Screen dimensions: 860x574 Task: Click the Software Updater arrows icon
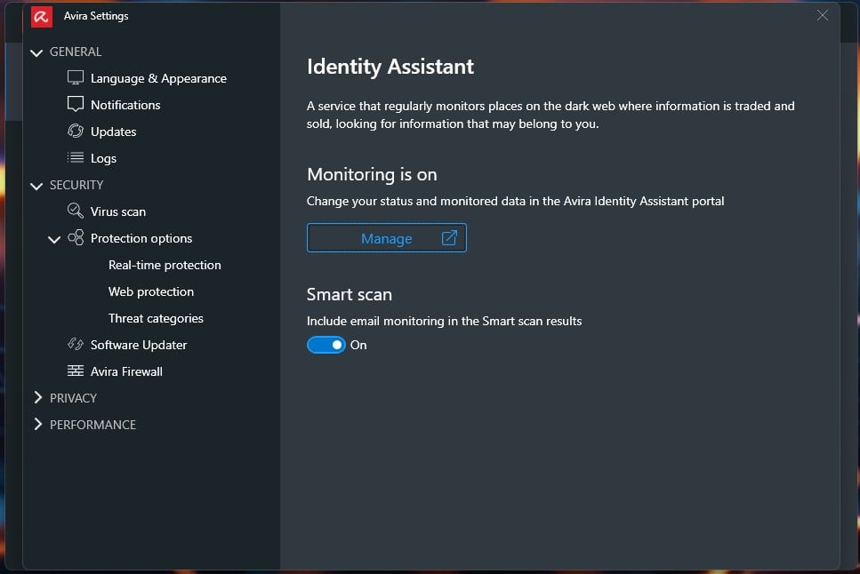[x=75, y=344]
